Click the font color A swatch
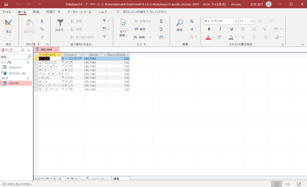The image size is (307, 187). point(208,37)
